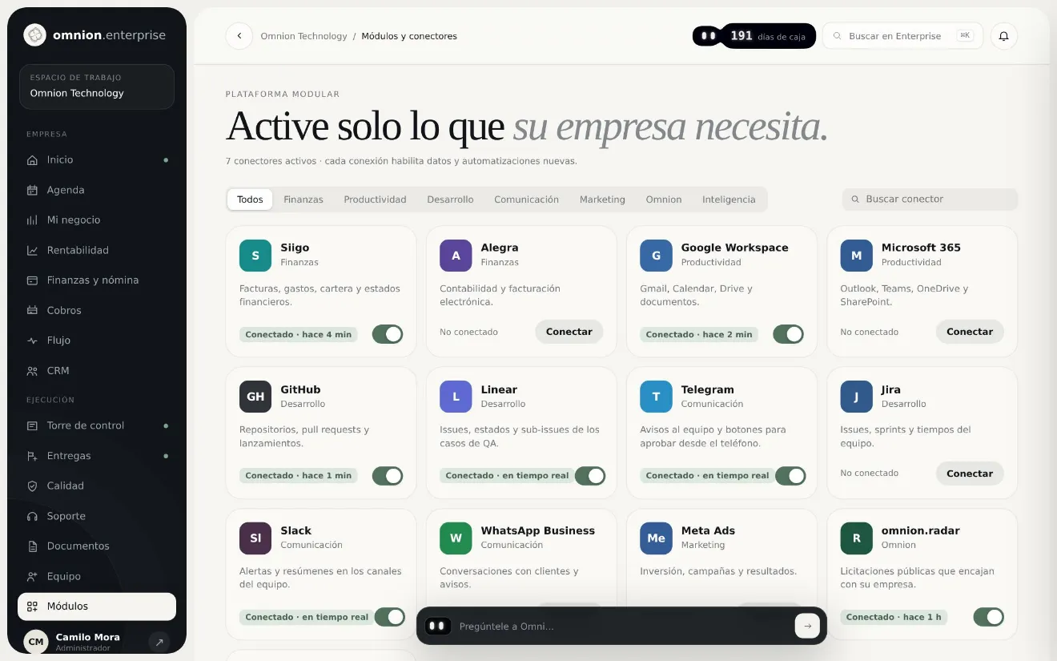Click the Mi negocio bar chart icon
This screenshot has width=1057, height=661.
click(x=32, y=220)
